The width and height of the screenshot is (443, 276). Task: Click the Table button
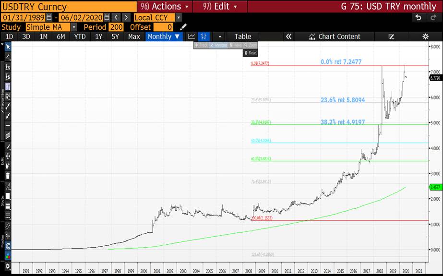pyautogui.click(x=243, y=36)
